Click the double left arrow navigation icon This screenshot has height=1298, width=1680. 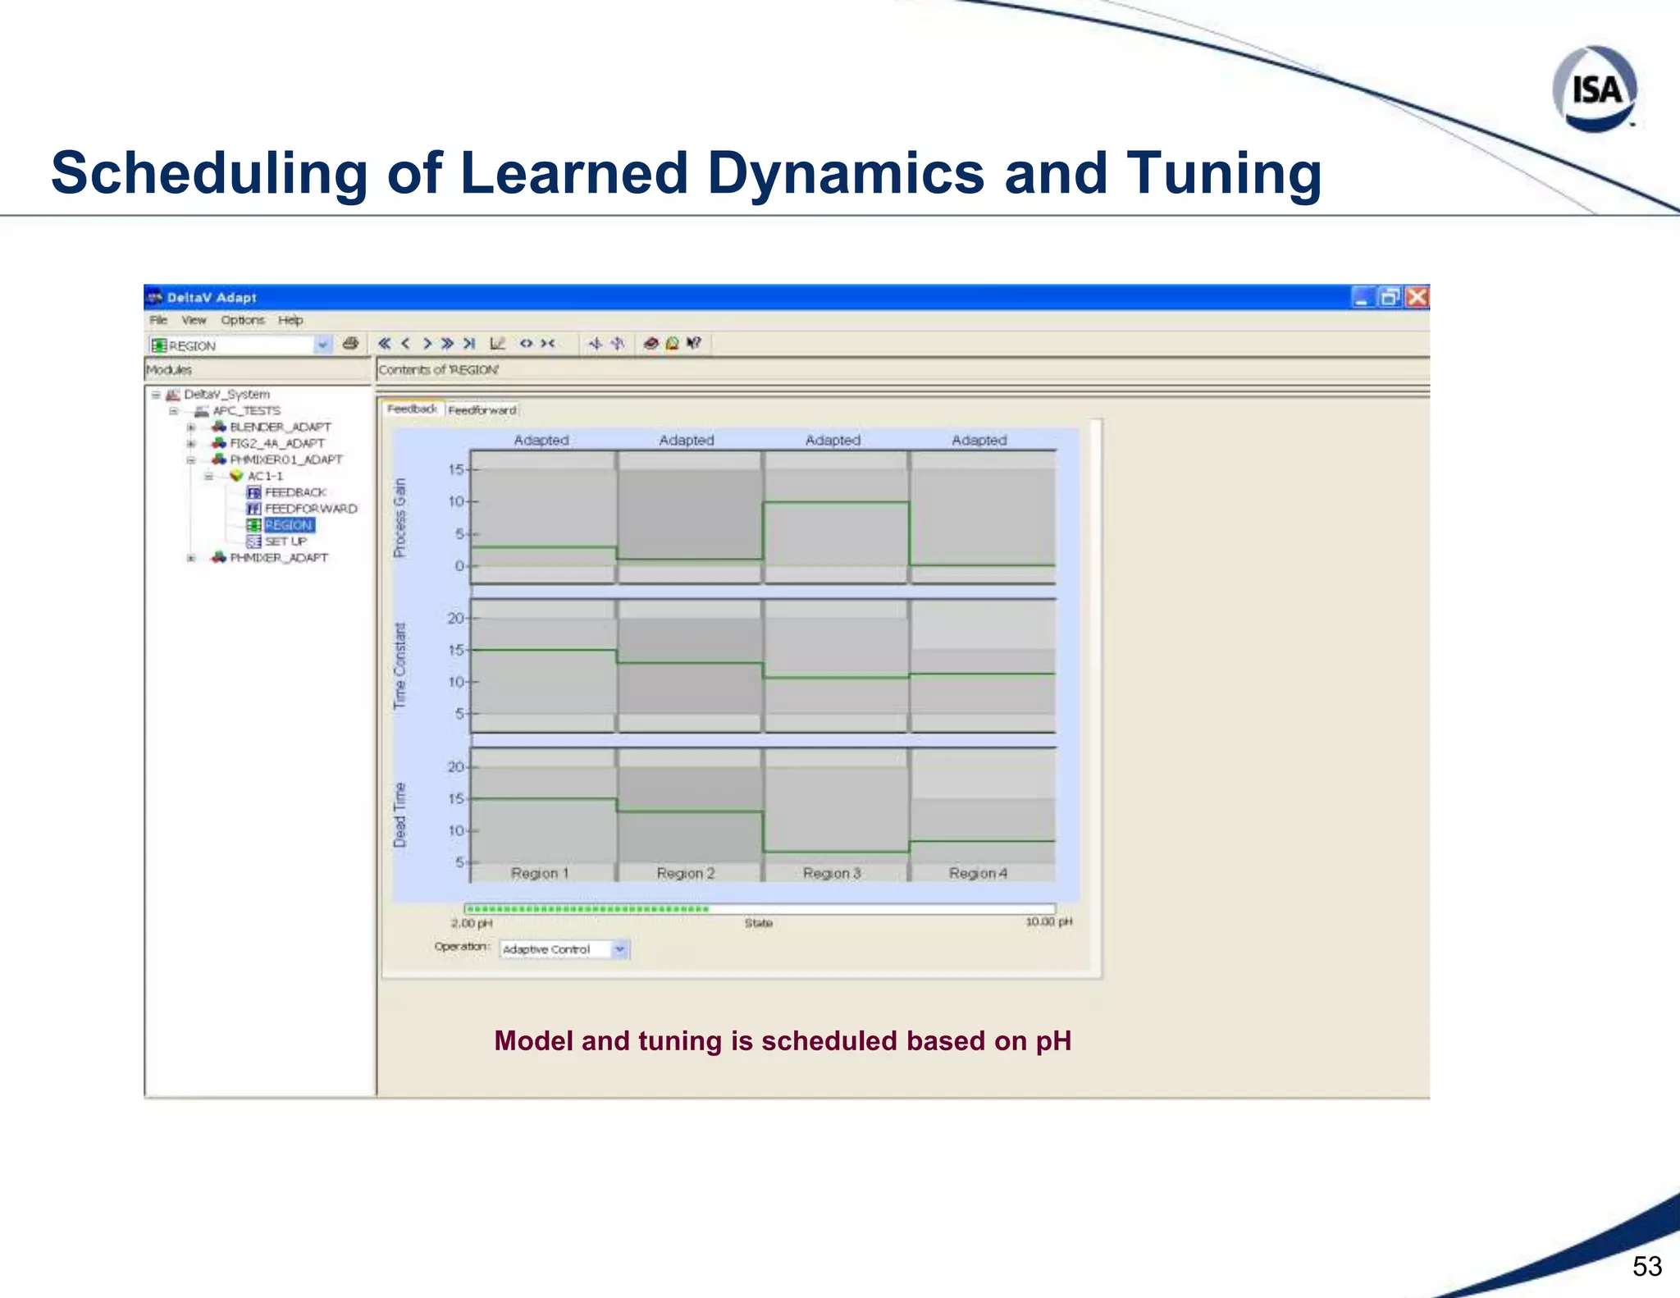(384, 344)
